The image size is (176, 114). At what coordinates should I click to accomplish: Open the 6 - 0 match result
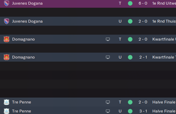[143, 3]
